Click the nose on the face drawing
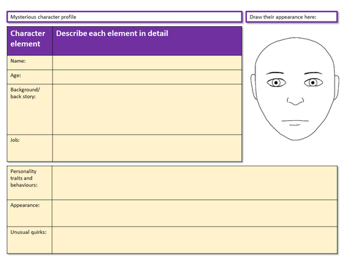The image size is (345, 259). 295,101
